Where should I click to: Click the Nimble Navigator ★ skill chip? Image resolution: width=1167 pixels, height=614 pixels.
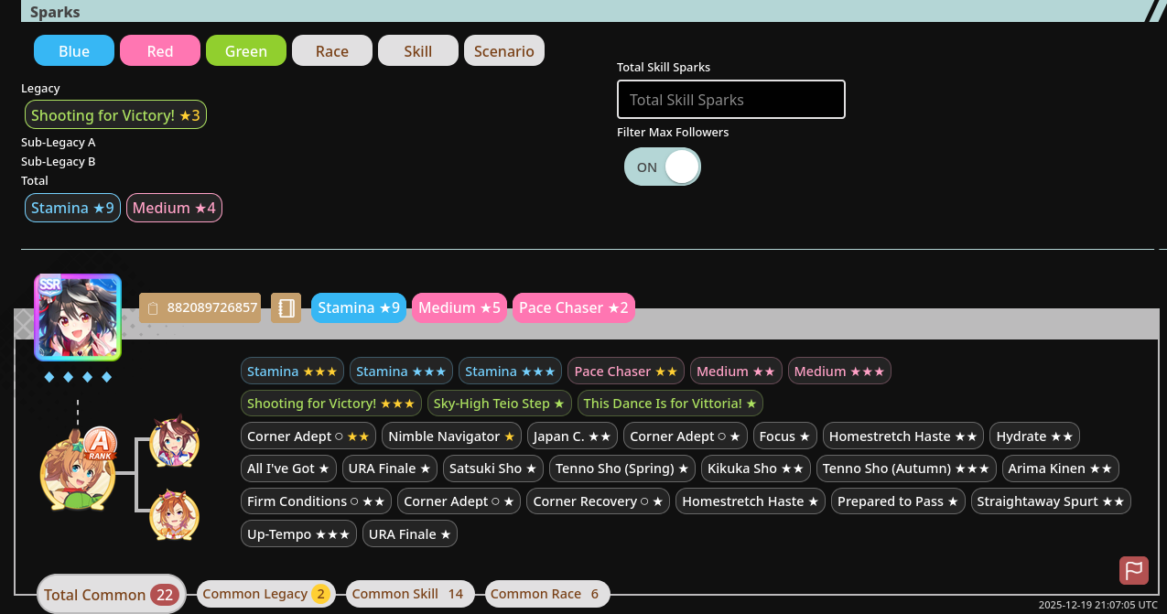click(x=452, y=436)
